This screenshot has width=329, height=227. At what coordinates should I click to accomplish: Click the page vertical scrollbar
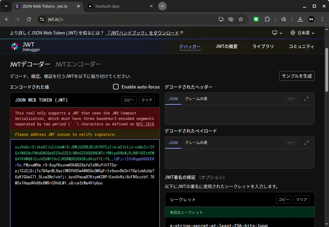point(327,70)
